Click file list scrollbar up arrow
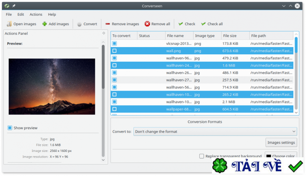The width and height of the screenshot is (306, 176). coord(296,34)
